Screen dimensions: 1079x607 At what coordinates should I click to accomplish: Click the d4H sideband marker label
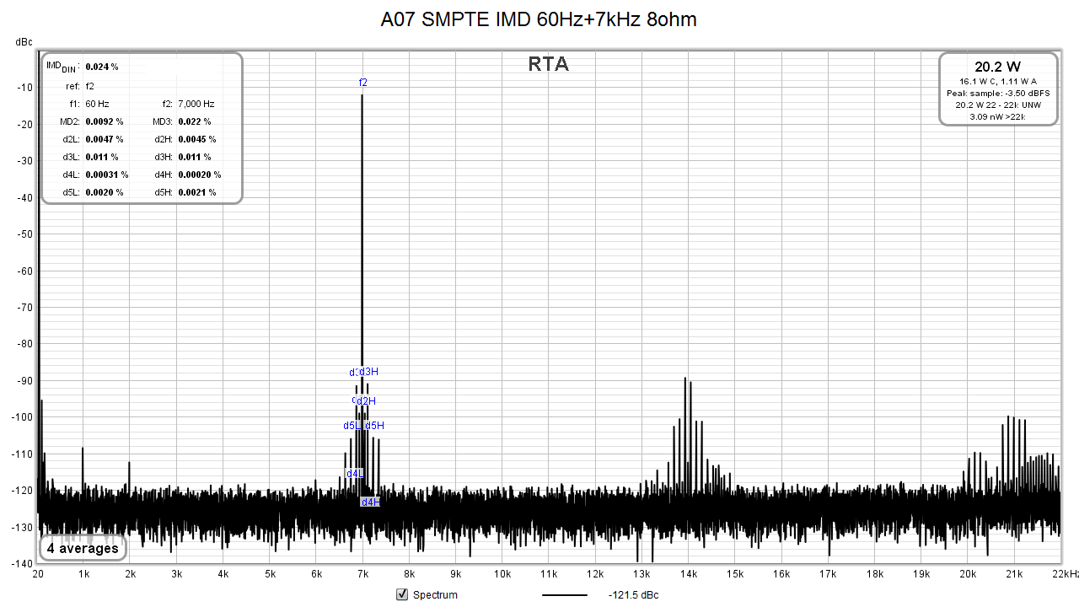371,502
